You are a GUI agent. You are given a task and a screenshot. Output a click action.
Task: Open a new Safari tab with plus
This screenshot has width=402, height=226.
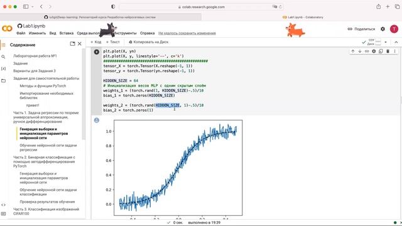pyautogui.click(x=388, y=7)
